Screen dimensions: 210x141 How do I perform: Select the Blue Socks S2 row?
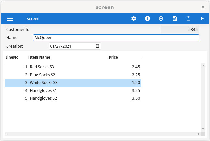tap(73, 75)
